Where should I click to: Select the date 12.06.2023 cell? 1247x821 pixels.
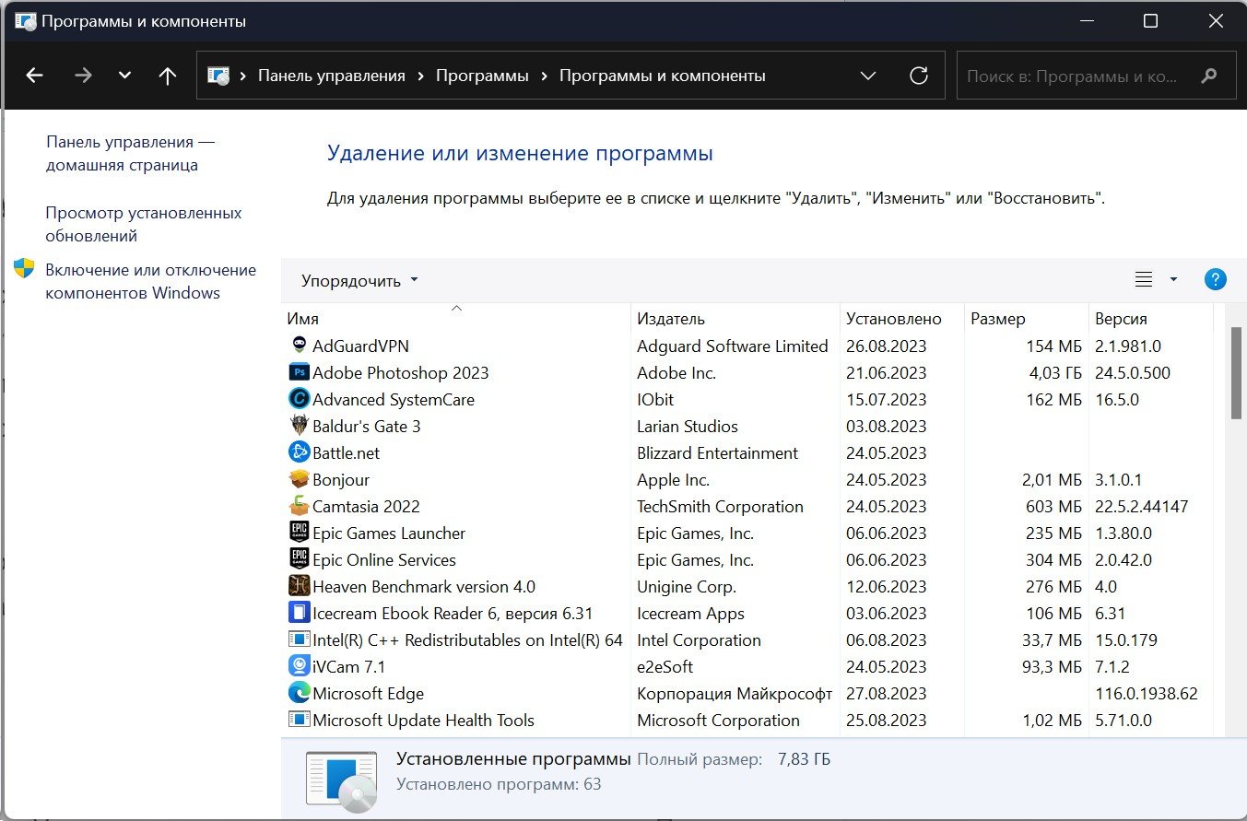[x=887, y=587]
